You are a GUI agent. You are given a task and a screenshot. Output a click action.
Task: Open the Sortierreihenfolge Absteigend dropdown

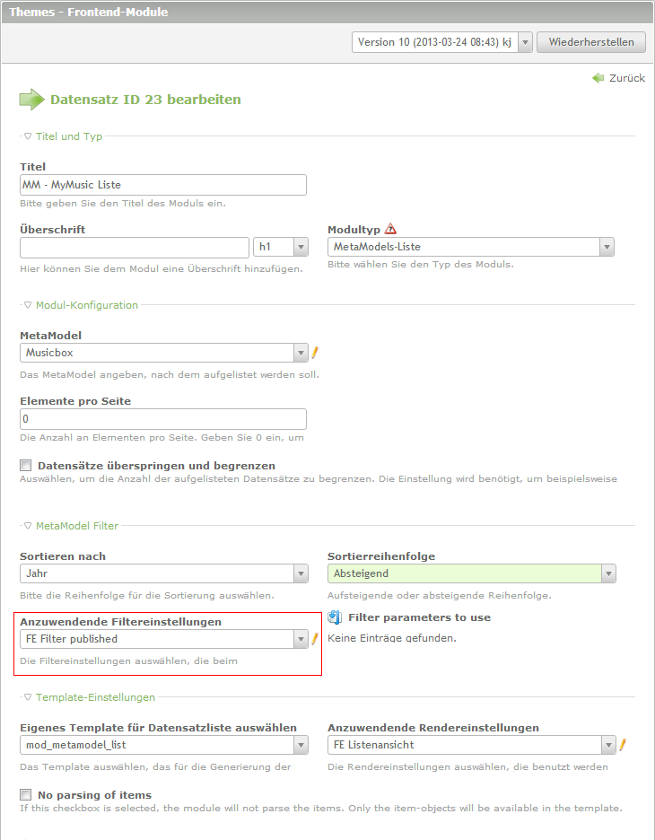tap(471, 573)
